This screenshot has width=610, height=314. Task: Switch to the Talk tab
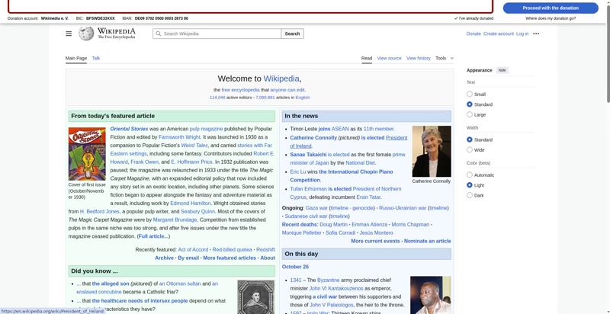pyautogui.click(x=96, y=58)
